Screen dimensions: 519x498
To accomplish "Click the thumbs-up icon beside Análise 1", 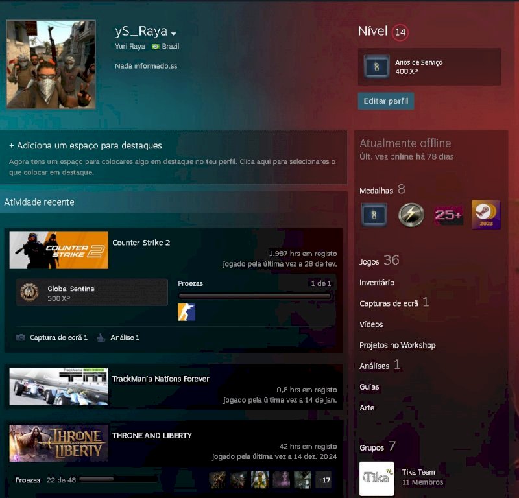I will click(x=101, y=338).
